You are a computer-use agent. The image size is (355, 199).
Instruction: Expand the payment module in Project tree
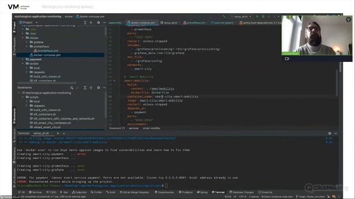(x=23, y=59)
